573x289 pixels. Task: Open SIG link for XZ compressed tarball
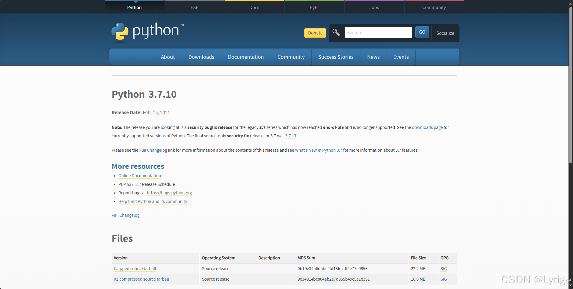[x=444, y=279]
